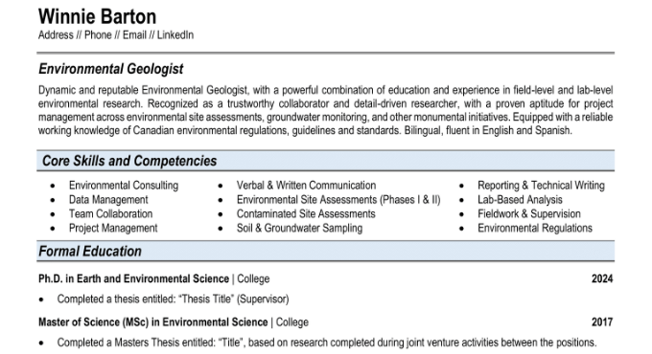Viewport: 652px width, 354px height.
Task: Click Verbal & Written Communication skill
Action: 306,186
